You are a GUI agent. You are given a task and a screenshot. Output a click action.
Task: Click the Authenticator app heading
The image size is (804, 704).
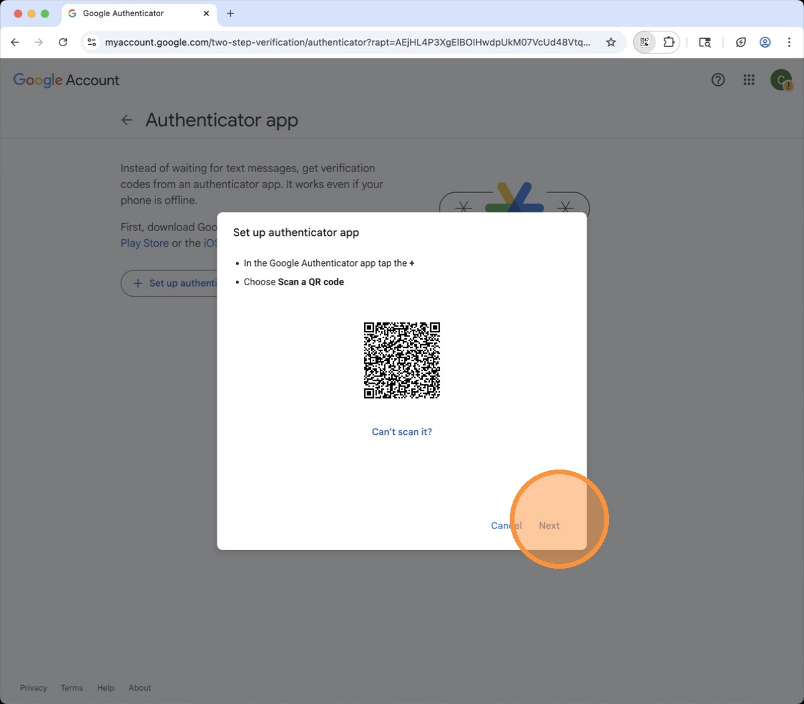click(x=222, y=121)
